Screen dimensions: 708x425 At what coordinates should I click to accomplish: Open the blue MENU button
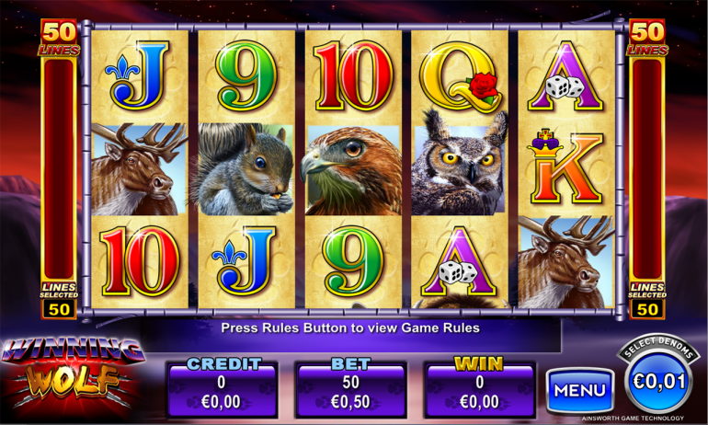point(580,390)
